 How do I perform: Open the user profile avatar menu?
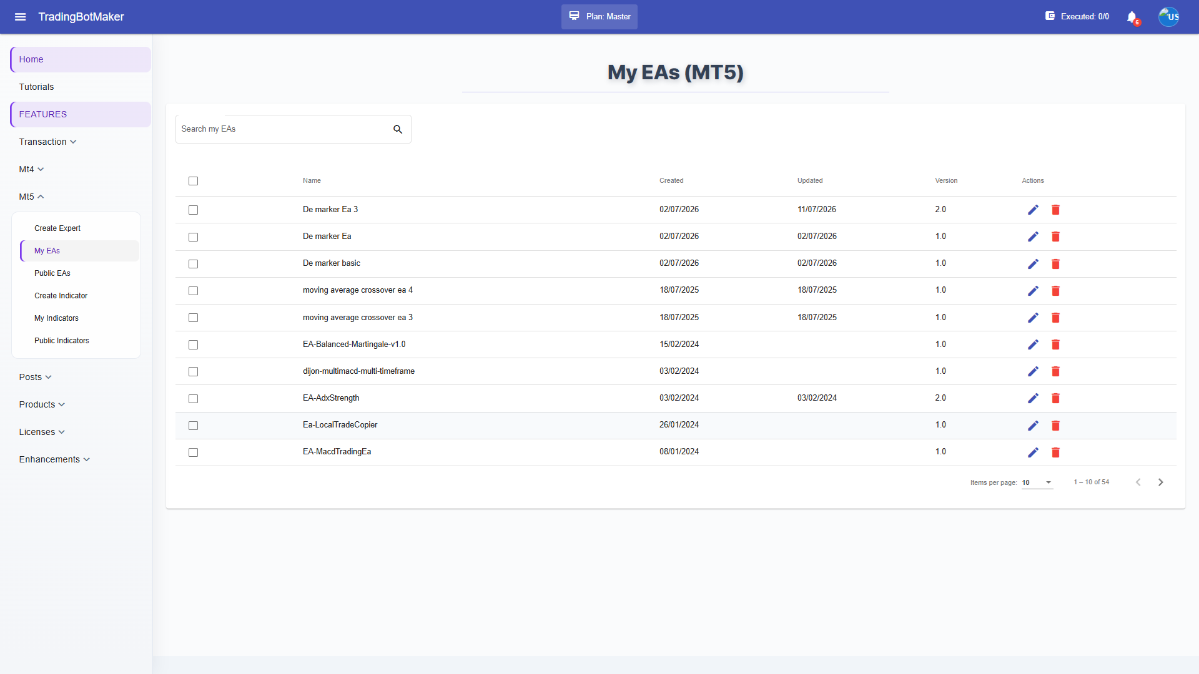1169,17
